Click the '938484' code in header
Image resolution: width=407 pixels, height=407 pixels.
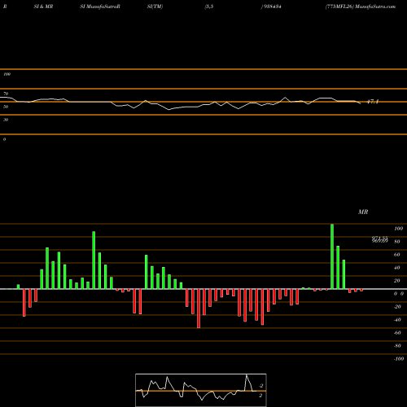(x=272, y=7)
